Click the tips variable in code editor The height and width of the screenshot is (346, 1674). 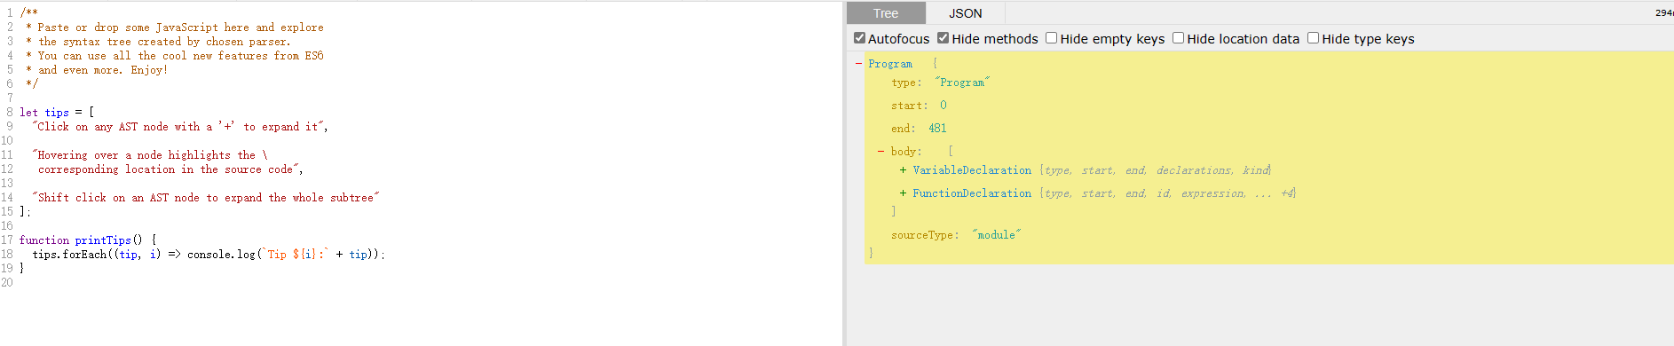point(57,113)
